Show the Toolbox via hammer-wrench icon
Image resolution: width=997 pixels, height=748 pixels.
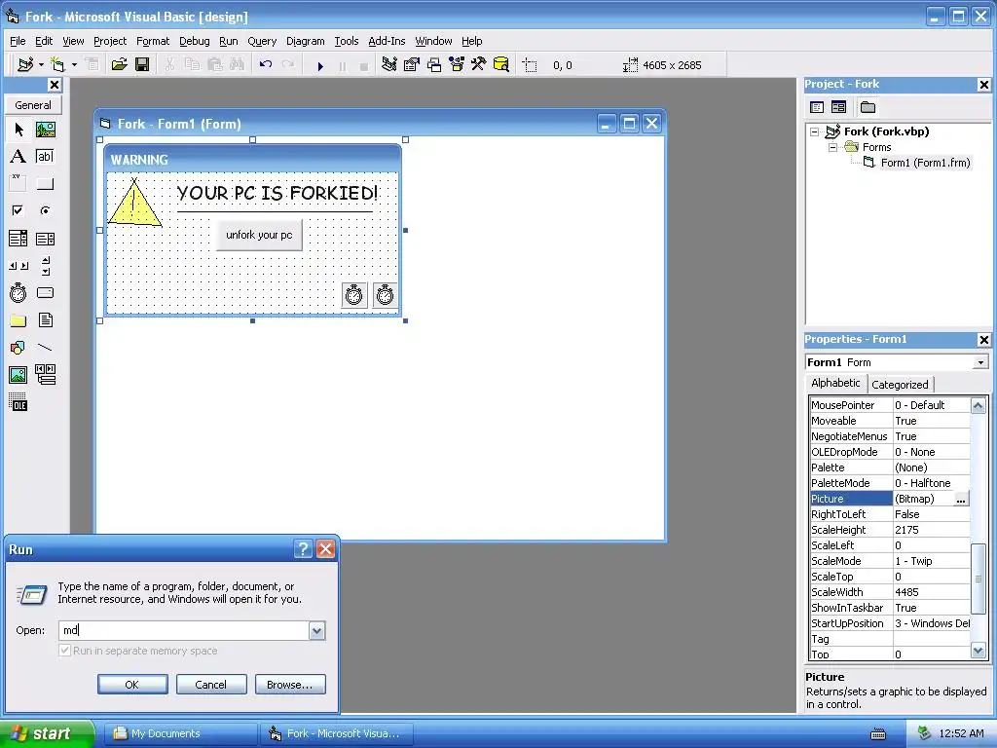click(x=478, y=64)
